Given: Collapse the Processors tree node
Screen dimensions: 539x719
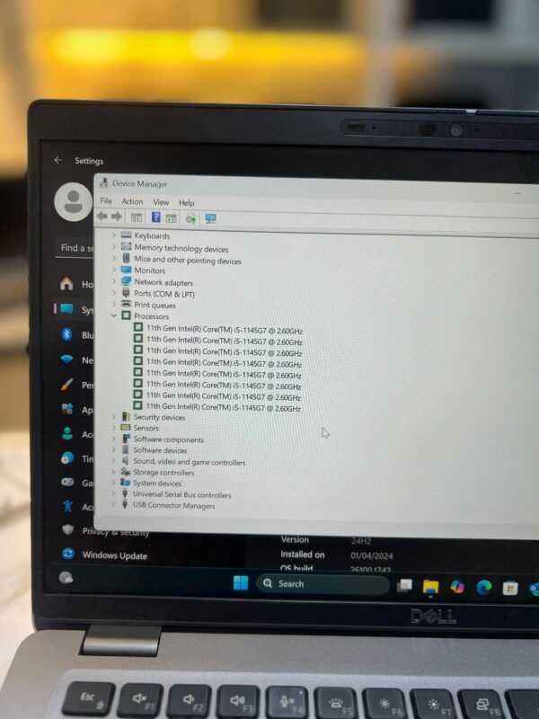Looking at the screenshot, I should (114, 315).
